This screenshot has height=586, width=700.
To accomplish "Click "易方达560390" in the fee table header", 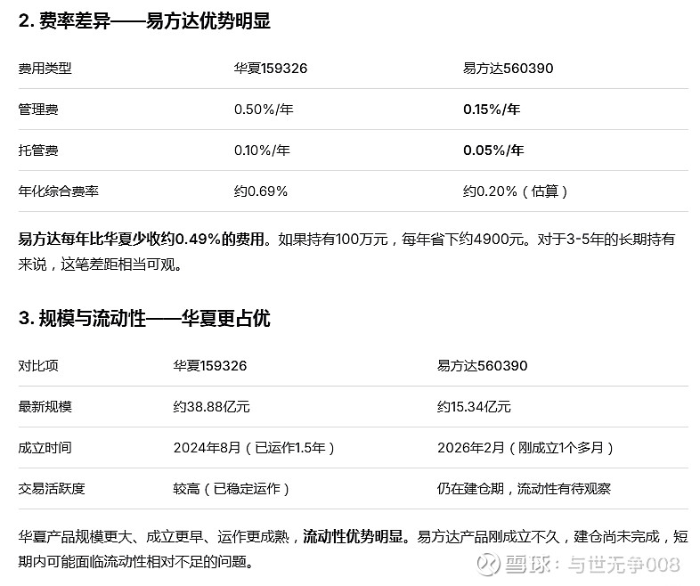I will tap(508, 69).
